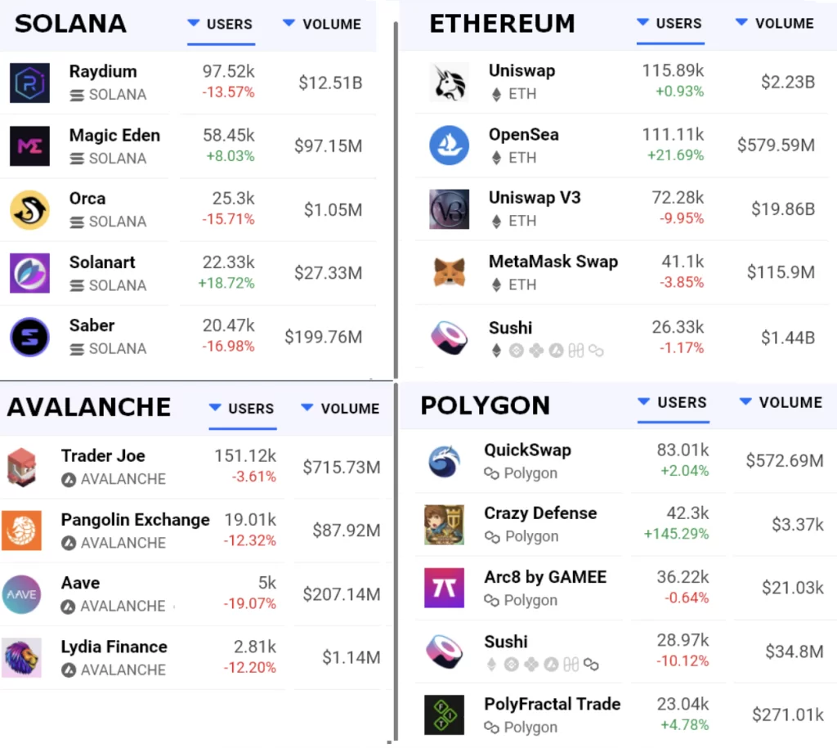Click the OpenSea ship icon
This screenshot has width=837, height=748.
click(x=449, y=146)
